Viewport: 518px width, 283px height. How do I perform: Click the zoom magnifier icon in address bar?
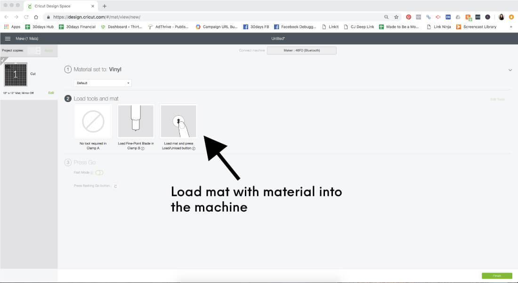[x=386, y=17]
